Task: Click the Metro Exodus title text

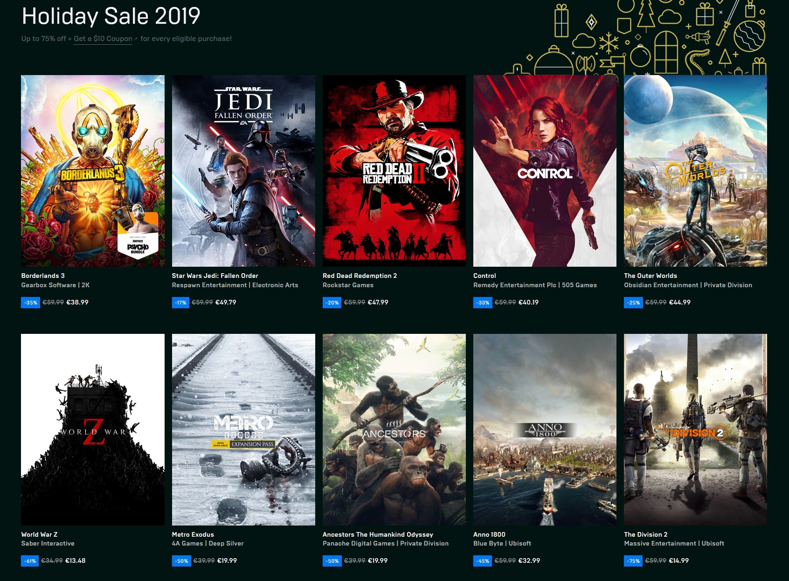Action: [193, 534]
